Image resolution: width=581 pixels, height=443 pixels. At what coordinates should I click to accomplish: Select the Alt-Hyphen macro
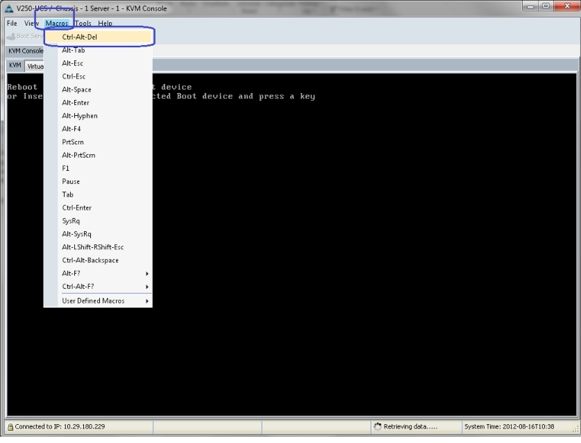pyautogui.click(x=98, y=116)
